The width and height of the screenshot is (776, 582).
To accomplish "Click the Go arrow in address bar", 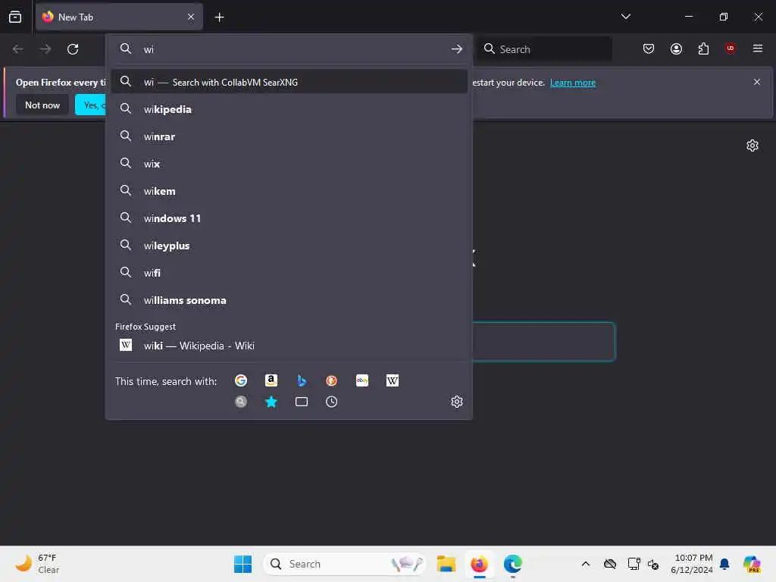I will (456, 49).
